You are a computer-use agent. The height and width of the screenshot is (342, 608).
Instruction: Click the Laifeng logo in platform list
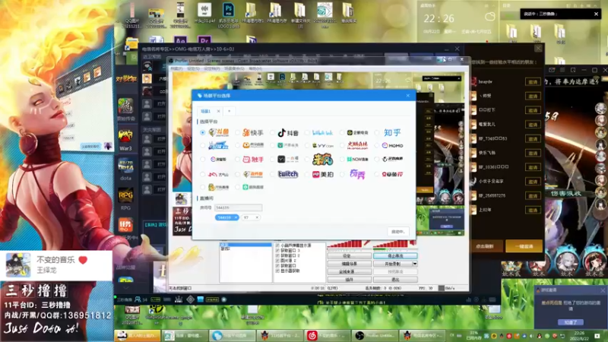tap(322, 159)
